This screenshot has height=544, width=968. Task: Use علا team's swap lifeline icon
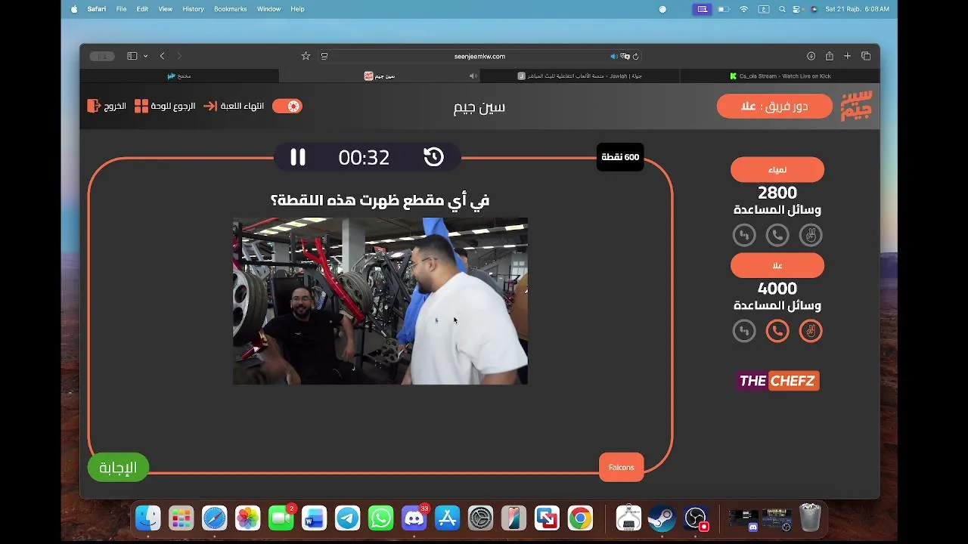click(744, 331)
